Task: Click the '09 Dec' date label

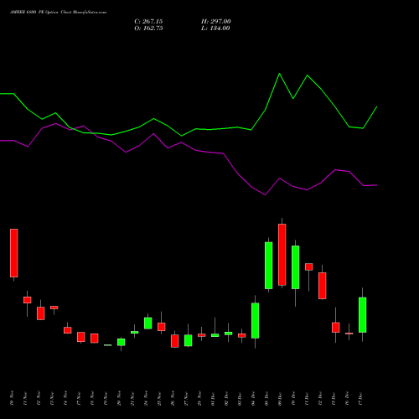Action: (x=280, y=398)
